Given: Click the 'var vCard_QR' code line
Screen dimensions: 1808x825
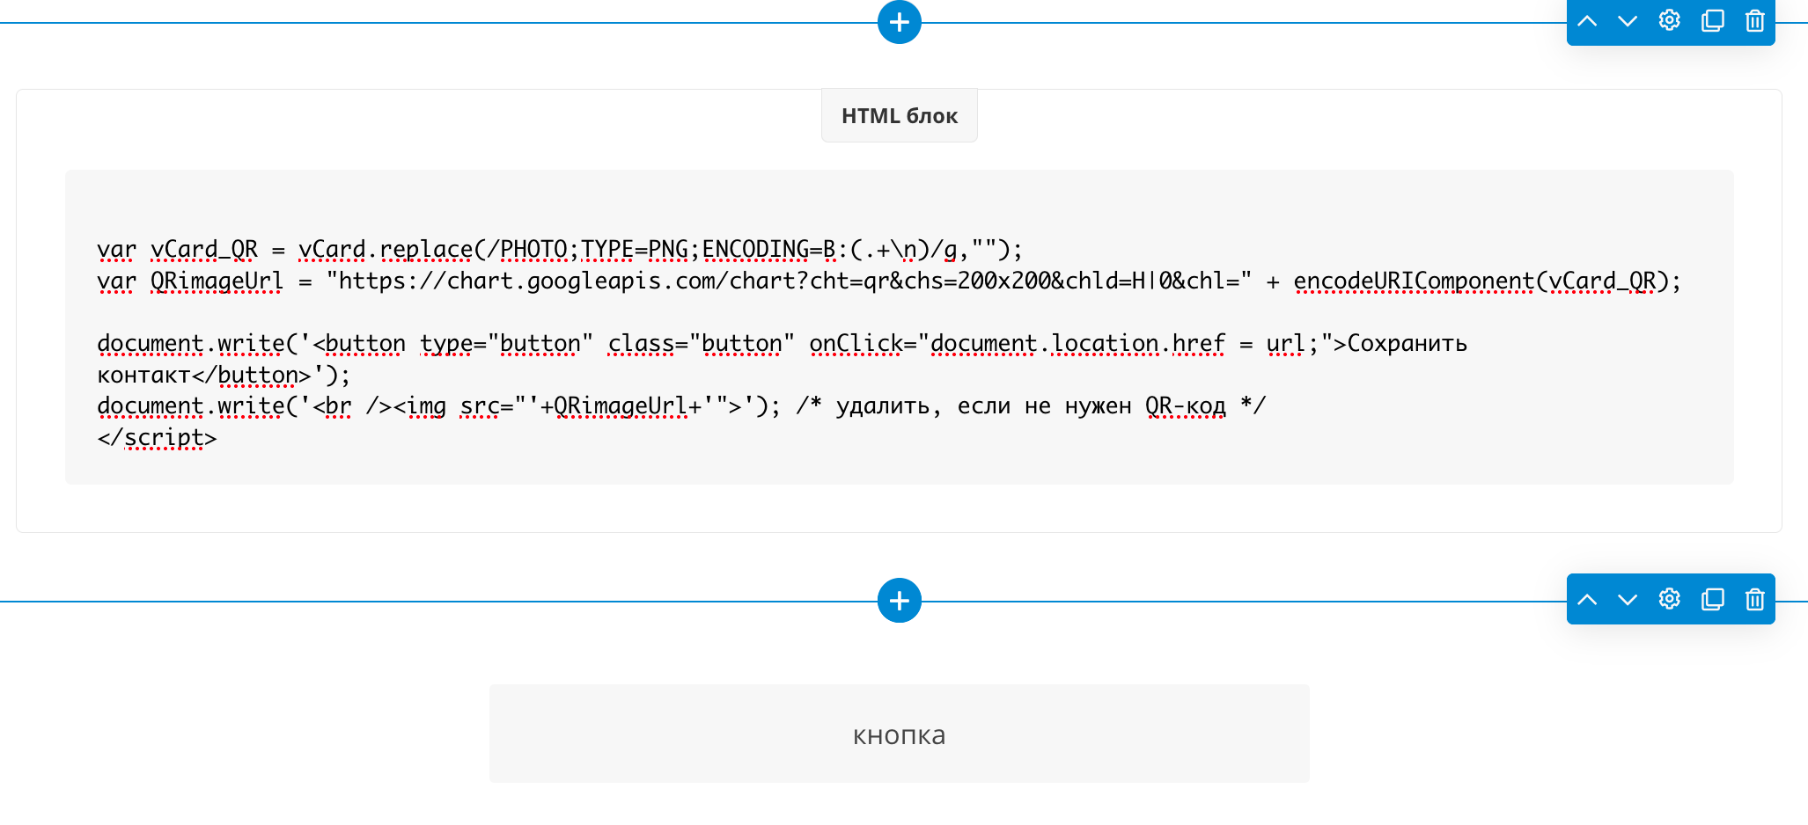Looking at the screenshot, I should click(204, 251).
